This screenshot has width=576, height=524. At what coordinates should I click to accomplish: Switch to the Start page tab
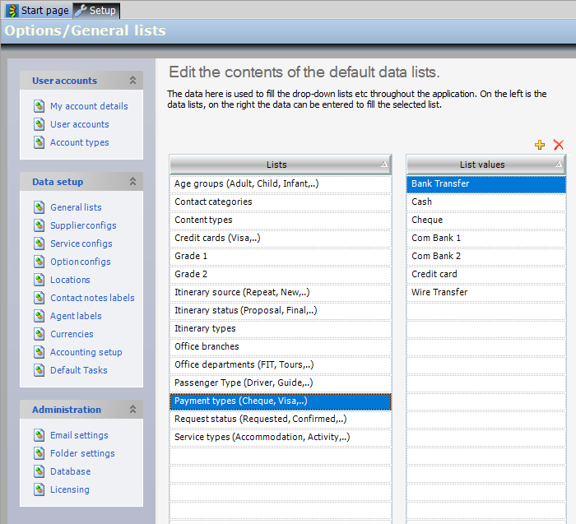pos(38,11)
